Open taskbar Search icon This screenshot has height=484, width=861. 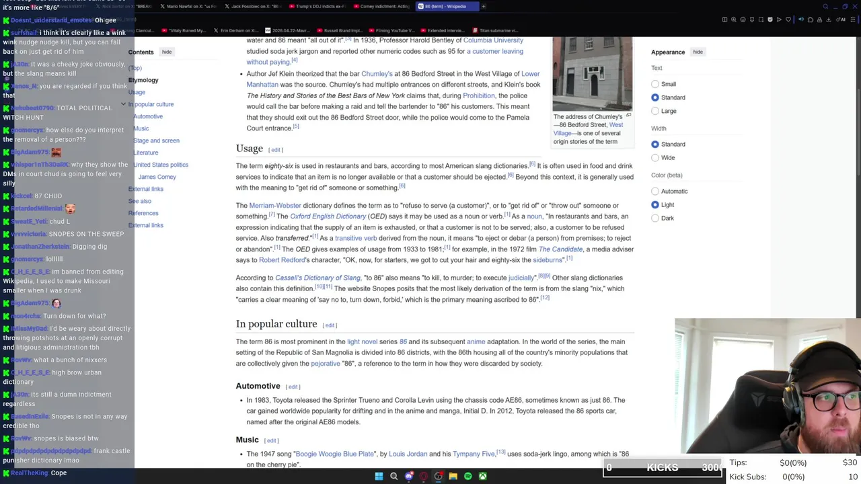click(x=394, y=476)
